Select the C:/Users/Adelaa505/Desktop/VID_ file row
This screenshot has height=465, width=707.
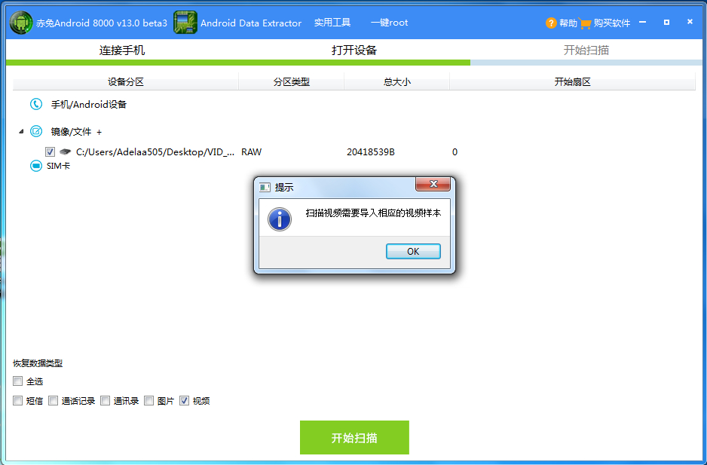(x=155, y=152)
